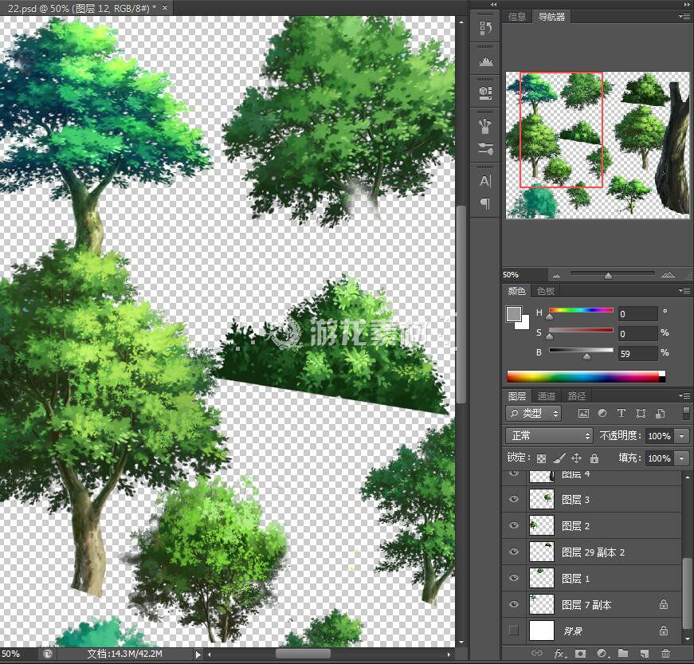Open the 正常 blend mode dropdown

[549, 435]
